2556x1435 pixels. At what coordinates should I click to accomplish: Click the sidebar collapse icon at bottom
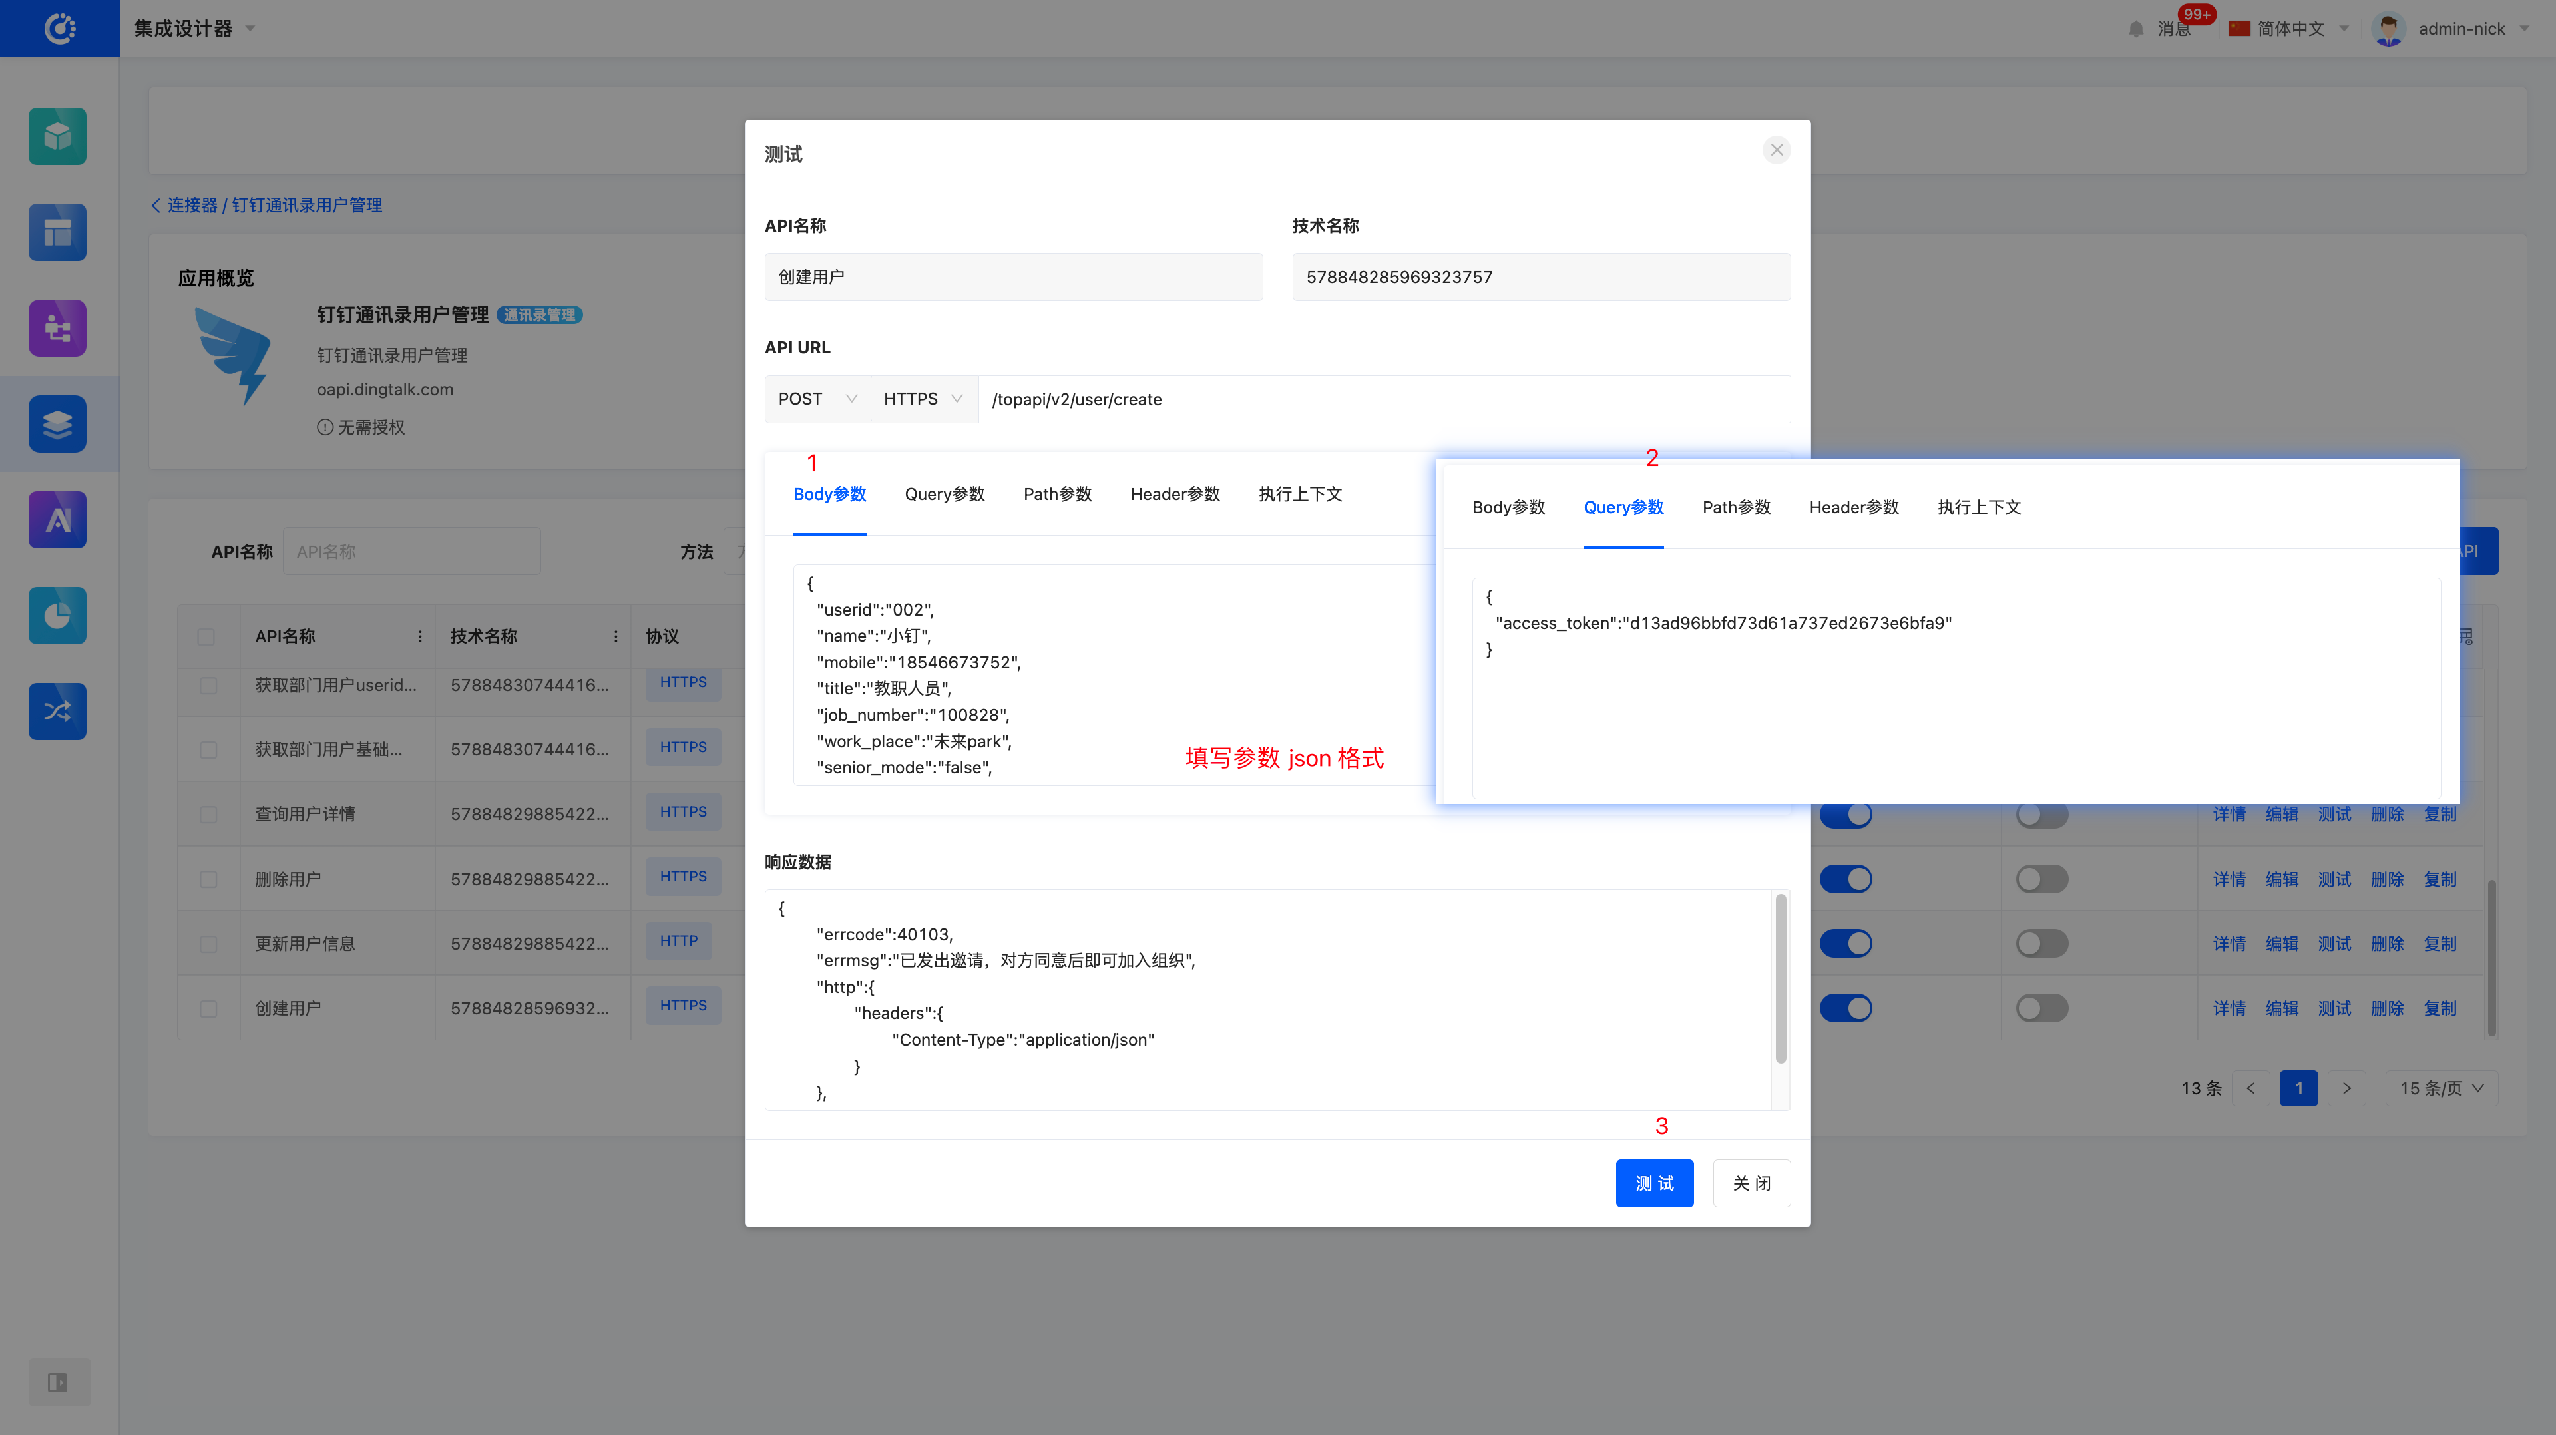coord(57,1381)
